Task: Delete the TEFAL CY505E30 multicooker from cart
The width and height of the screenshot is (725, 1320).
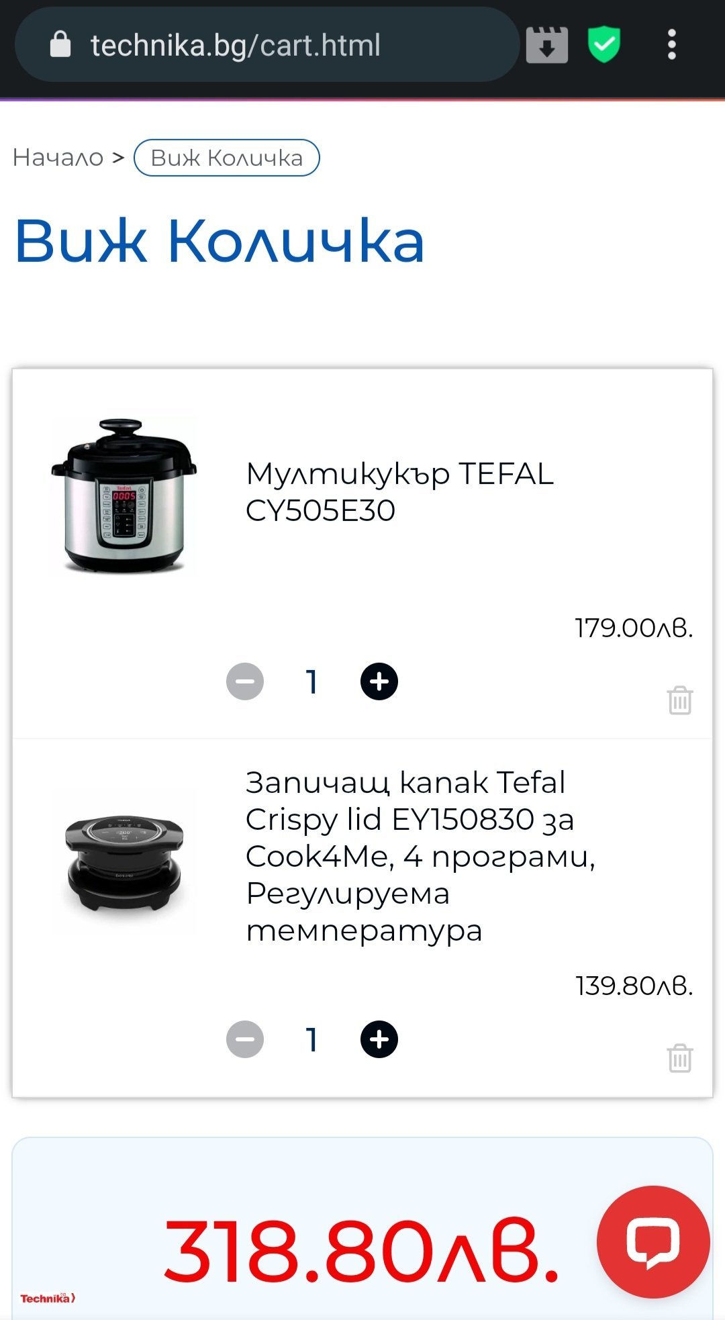Action: point(679,700)
